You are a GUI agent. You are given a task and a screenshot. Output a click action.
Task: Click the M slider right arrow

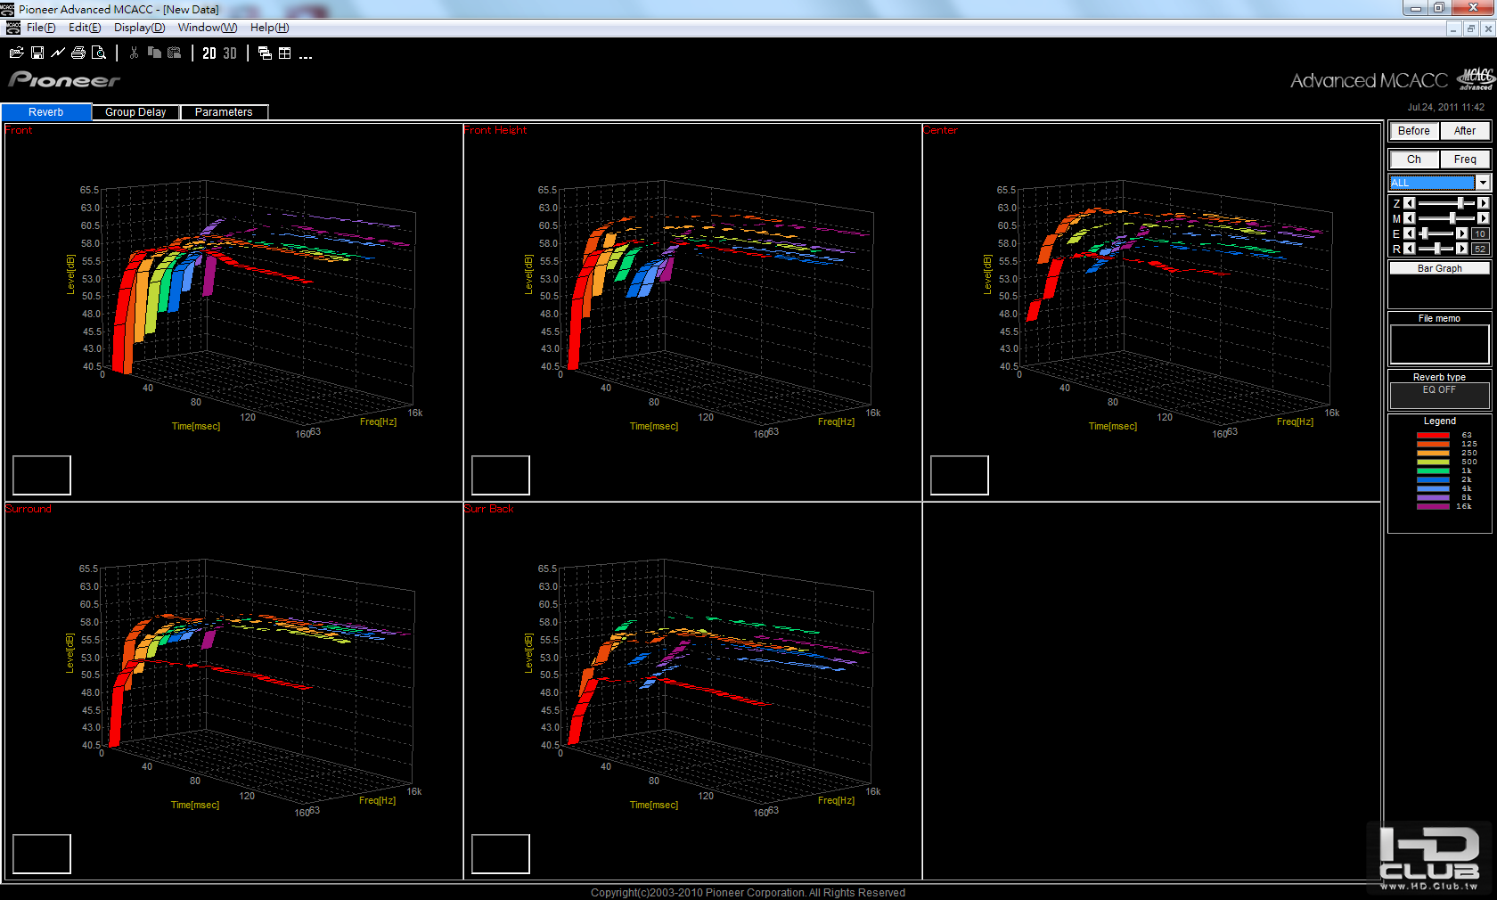tap(1483, 218)
